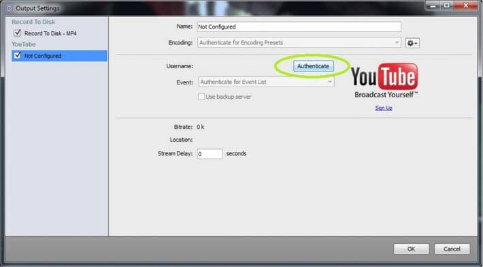Select the Not Configured list item
The height and width of the screenshot is (267, 483).
click(x=59, y=56)
